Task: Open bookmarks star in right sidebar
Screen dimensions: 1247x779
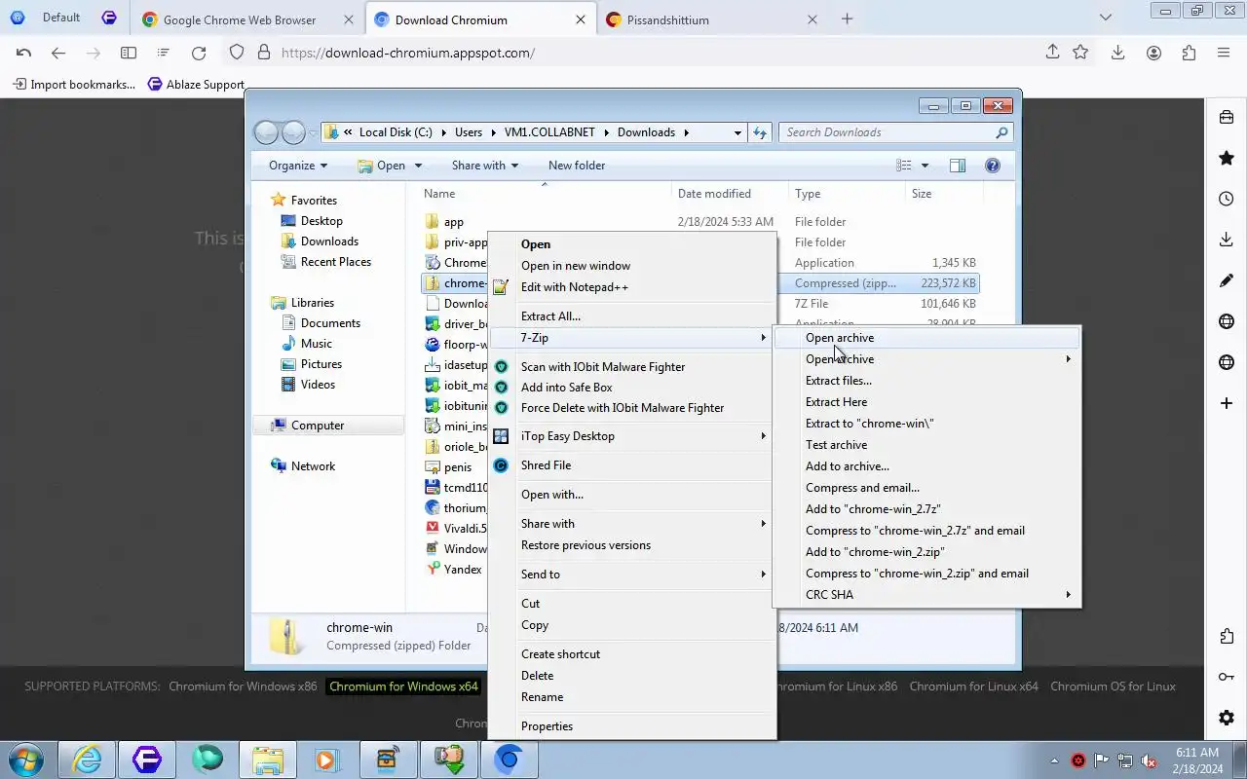Action: (1227, 158)
